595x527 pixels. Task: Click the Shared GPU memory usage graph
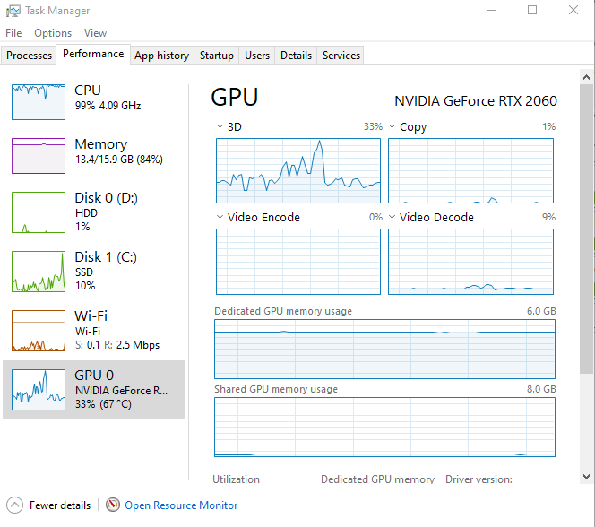(384, 428)
